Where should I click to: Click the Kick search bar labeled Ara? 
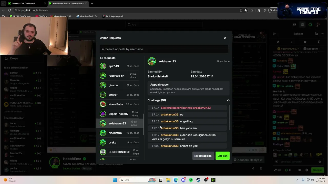[x=164, y=25]
